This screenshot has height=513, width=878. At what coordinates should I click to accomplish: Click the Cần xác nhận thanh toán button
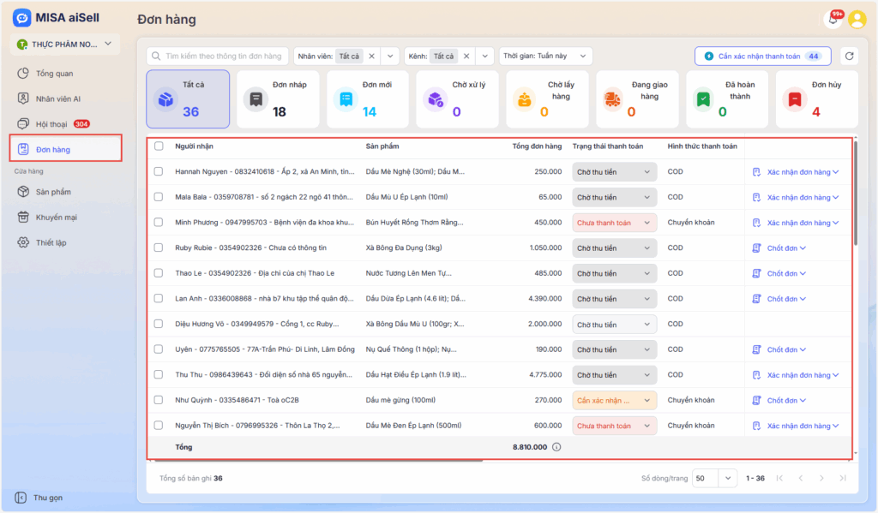(762, 57)
